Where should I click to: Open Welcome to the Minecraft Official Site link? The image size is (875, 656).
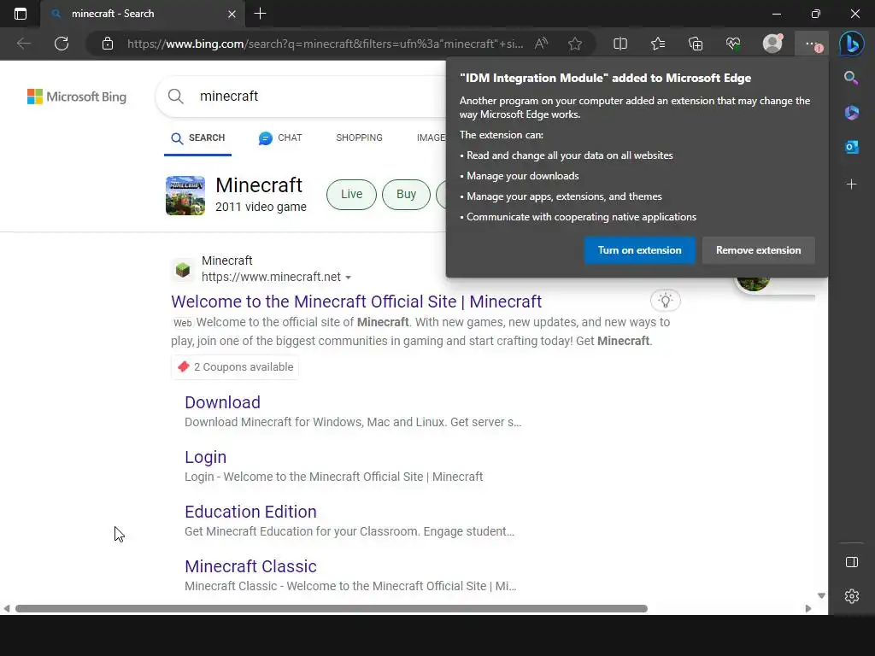tap(356, 302)
